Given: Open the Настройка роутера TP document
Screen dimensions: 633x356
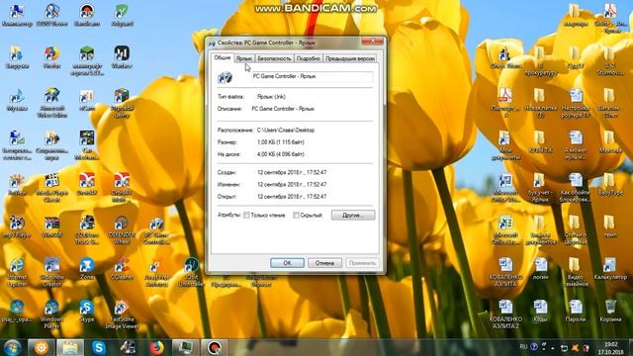Looking at the screenshot, I should (576, 103).
